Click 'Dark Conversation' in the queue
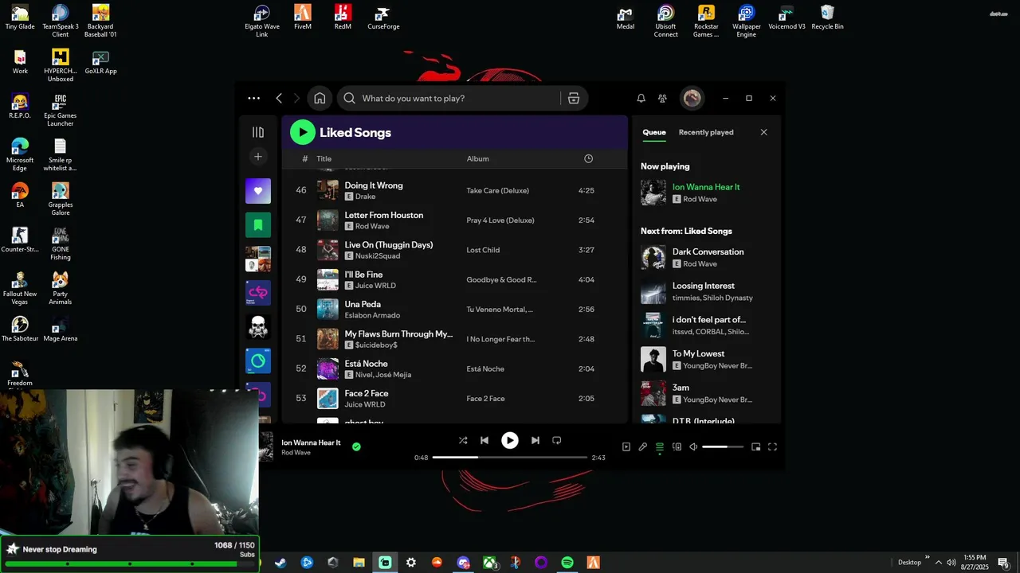1020x573 pixels. [x=708, y=251]
